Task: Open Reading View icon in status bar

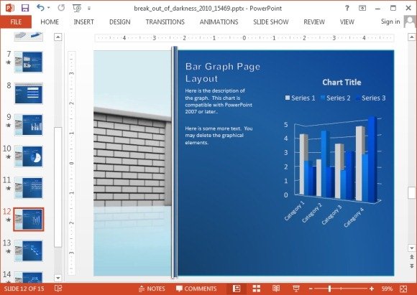Action: [276, 289]
